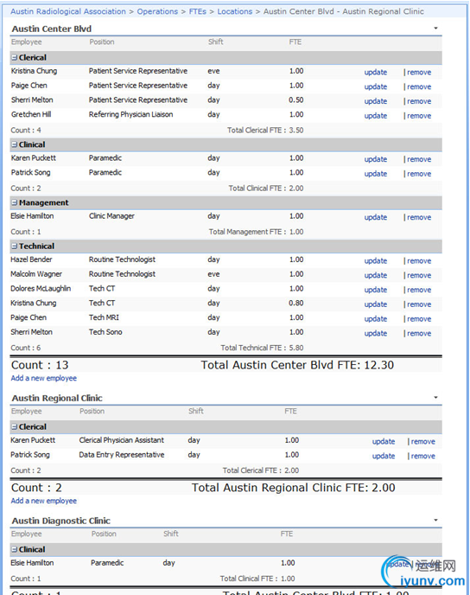Open Austin Regional Clinic web part menu arrow

pos(436,398)
